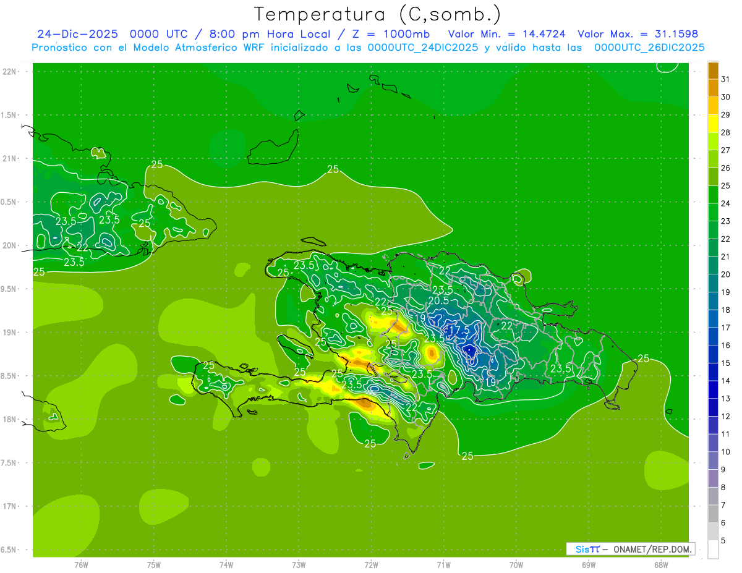
Task: Click the orange 30–31 color scale segment
Action: click(713, 88)
